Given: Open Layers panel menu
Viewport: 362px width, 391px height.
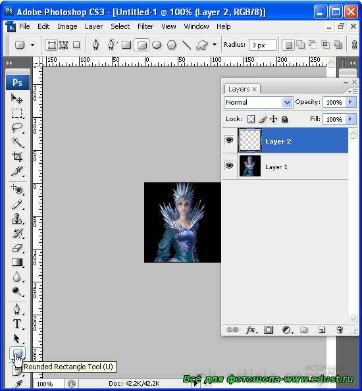Looking at the screenshot, I should pyautogui.click(x=353, y=91).
